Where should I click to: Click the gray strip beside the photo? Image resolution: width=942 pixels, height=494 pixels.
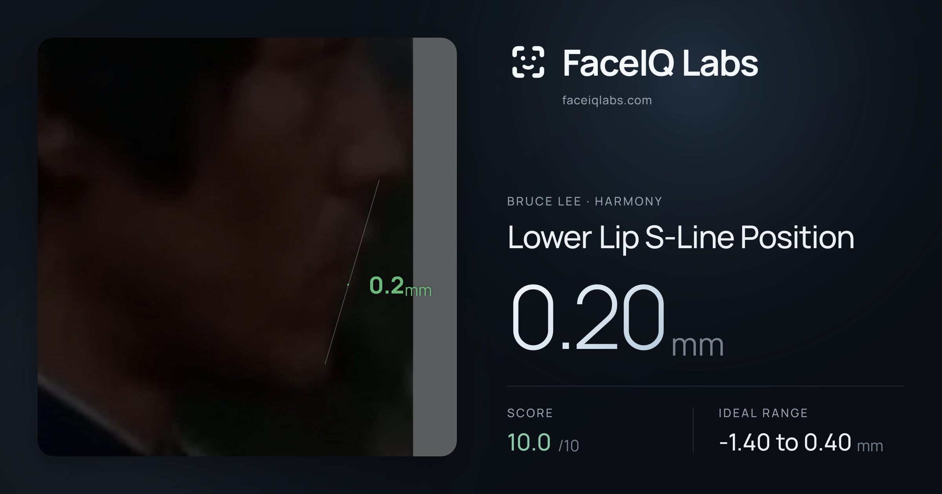click(x=435, y=247)
